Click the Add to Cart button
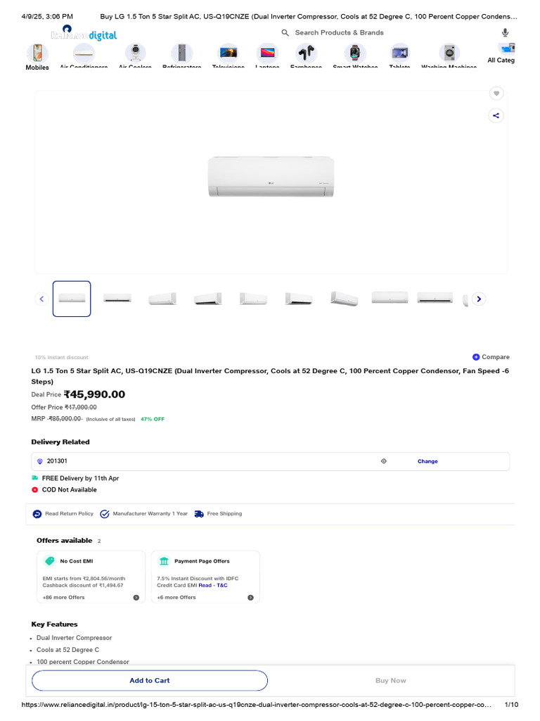 (150, 681)
